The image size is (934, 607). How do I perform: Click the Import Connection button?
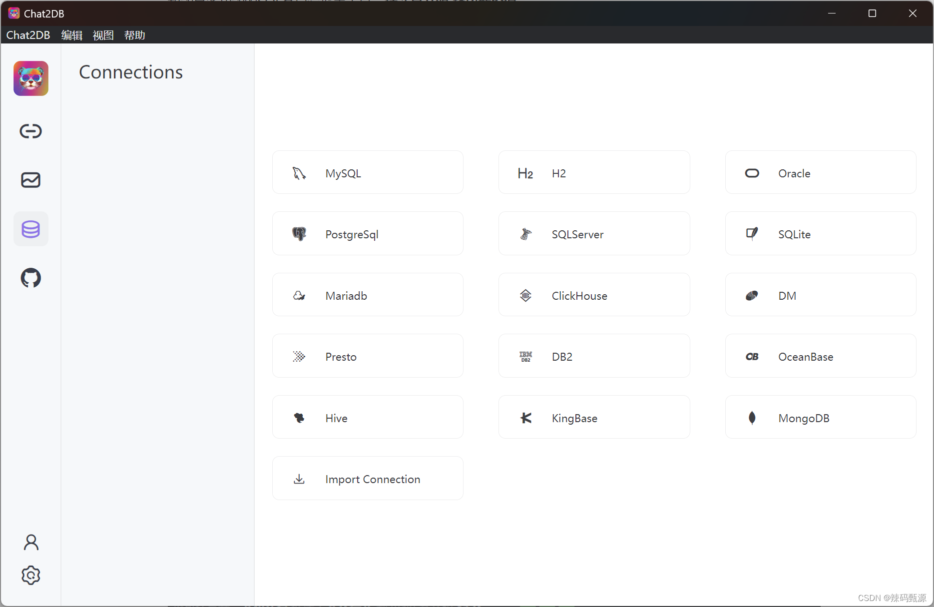click(368, 478)
